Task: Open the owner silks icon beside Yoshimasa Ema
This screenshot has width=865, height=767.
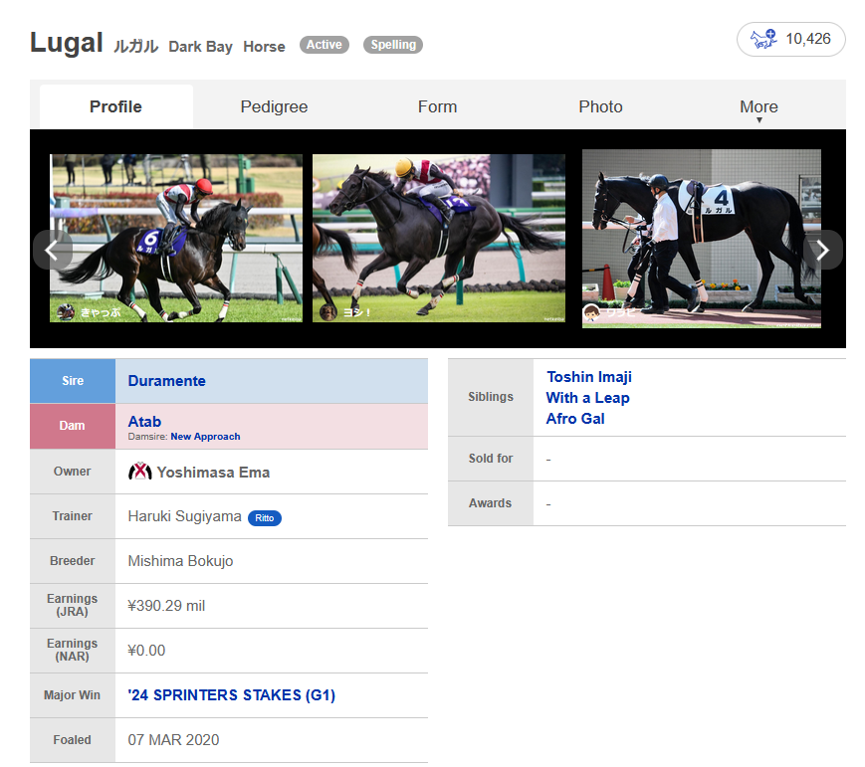Action: tap(140, 472)
